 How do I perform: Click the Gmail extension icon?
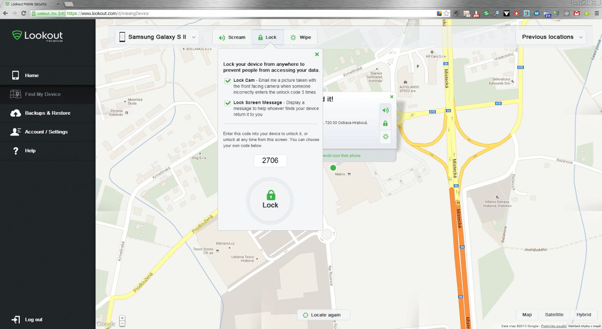tap(577, 14)
